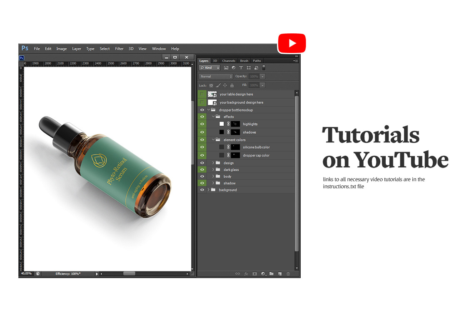
Task: Show 'your lable design here' layer
Action: point(202,94)
